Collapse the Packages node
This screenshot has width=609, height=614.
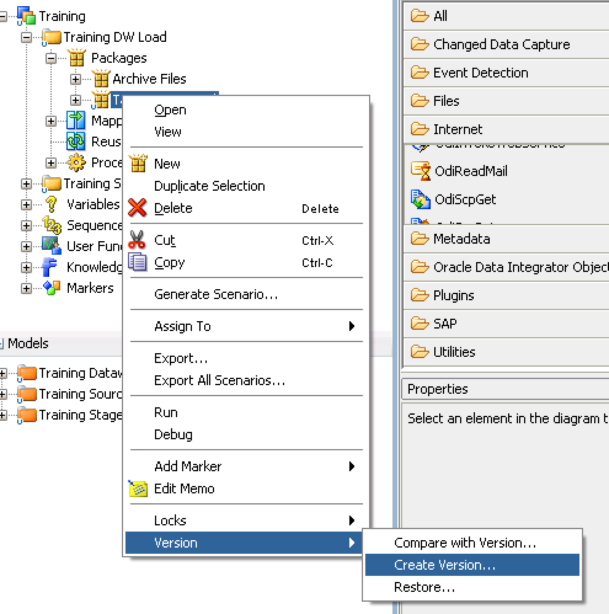(x=51, y=58)
